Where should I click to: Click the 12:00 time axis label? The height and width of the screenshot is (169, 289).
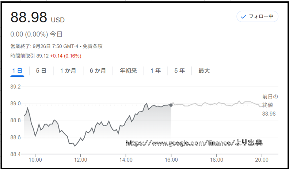(80, 160)
